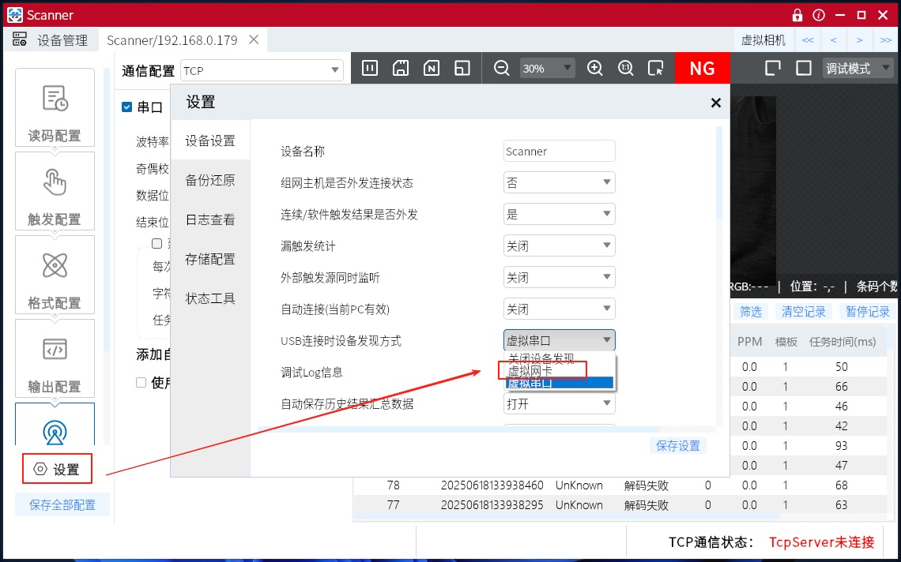Viewport: 901px width, 562px height.
Task: Click the region select cursor icon
Action: (655, 69)
